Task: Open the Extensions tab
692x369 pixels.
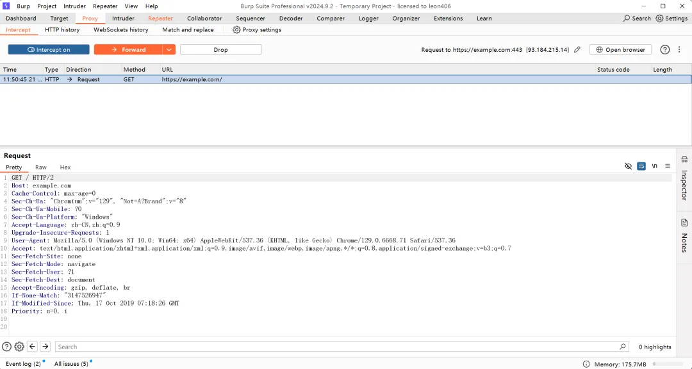Action: coord(449,19)
